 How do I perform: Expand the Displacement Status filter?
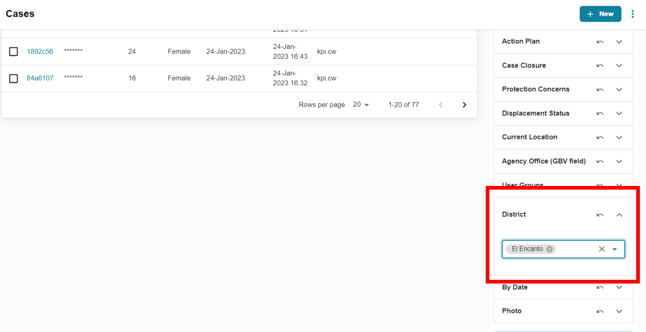pos(619,114)
